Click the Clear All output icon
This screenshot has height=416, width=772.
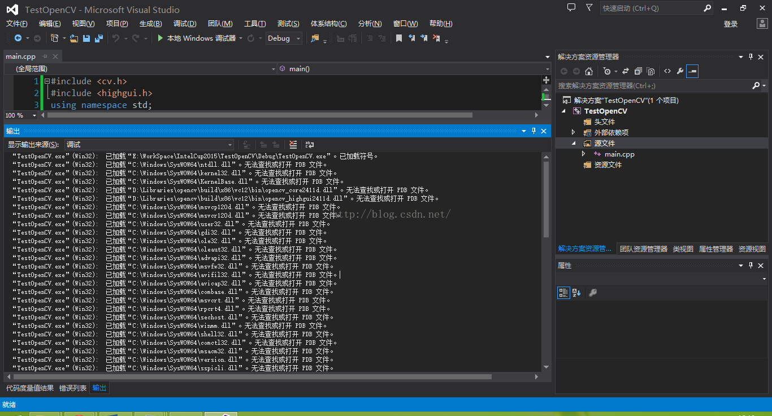293,145
